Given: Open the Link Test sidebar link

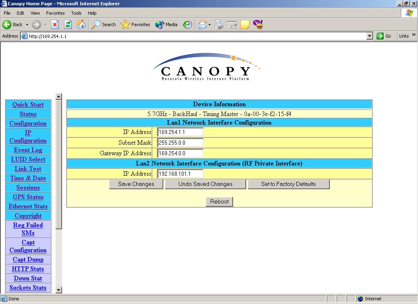Looking at the screenshot, I should click(28, 169).
